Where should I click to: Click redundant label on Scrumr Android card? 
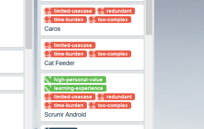(x=116, y=97)
